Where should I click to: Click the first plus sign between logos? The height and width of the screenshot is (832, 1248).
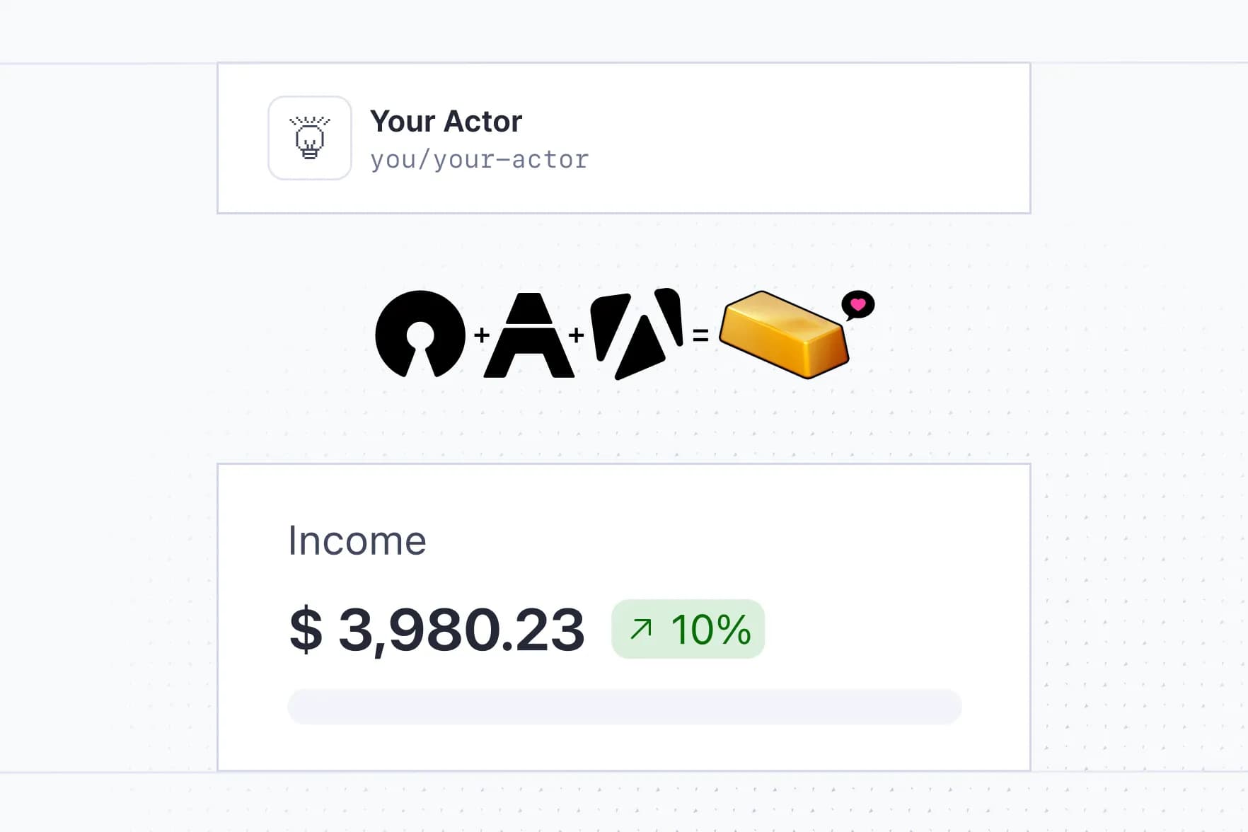point(482,335)
